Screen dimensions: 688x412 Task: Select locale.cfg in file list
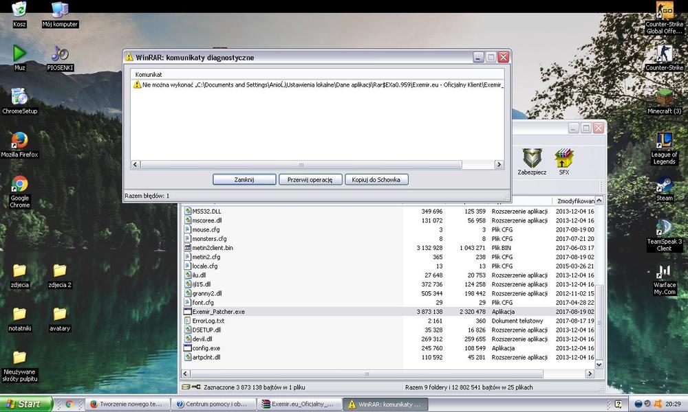tap(389, 266)
